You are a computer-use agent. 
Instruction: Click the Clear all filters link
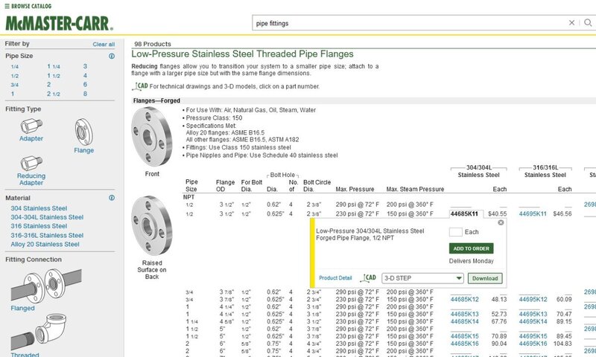(104, 45)
